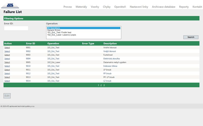Image resolution: width=203 pixels, height=126 pixels.
Task: Open Nastavení linky in the navigation bar
Action: point(139,7)
